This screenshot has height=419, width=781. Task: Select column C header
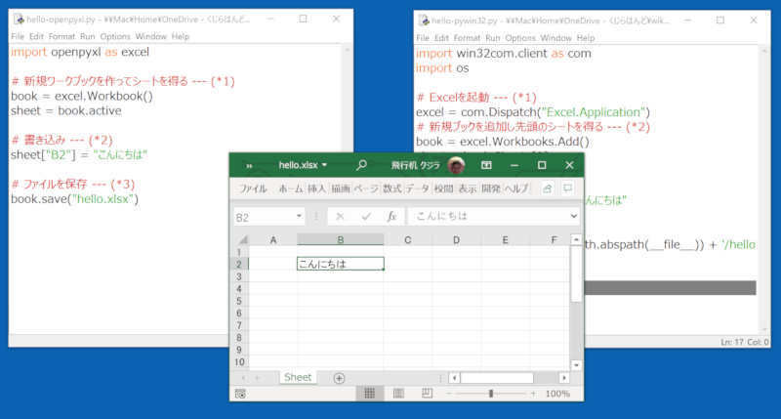(408, 240)
